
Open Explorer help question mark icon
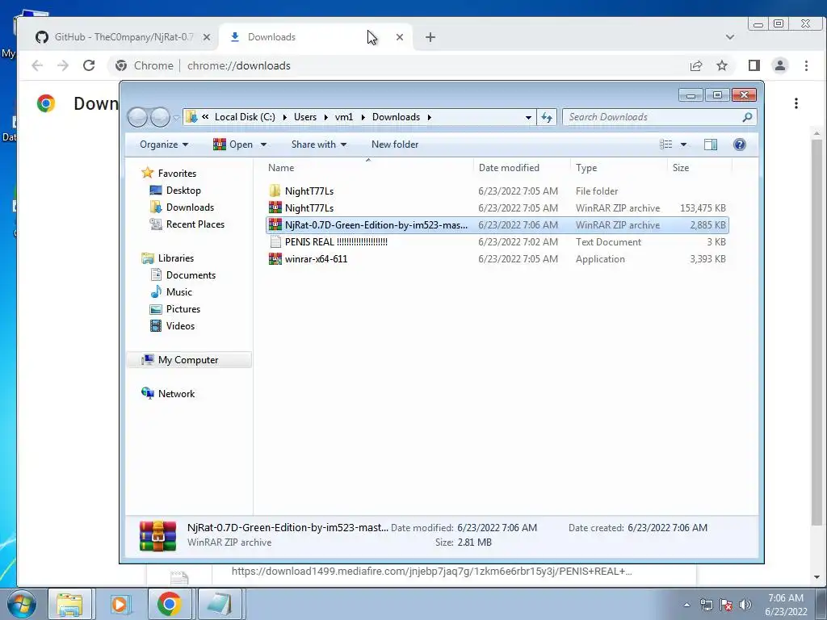coord(740,145)
